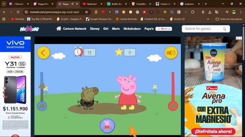Open Cartoon Network games category
The image size is (245, 137).
click(x=75, y=29)
